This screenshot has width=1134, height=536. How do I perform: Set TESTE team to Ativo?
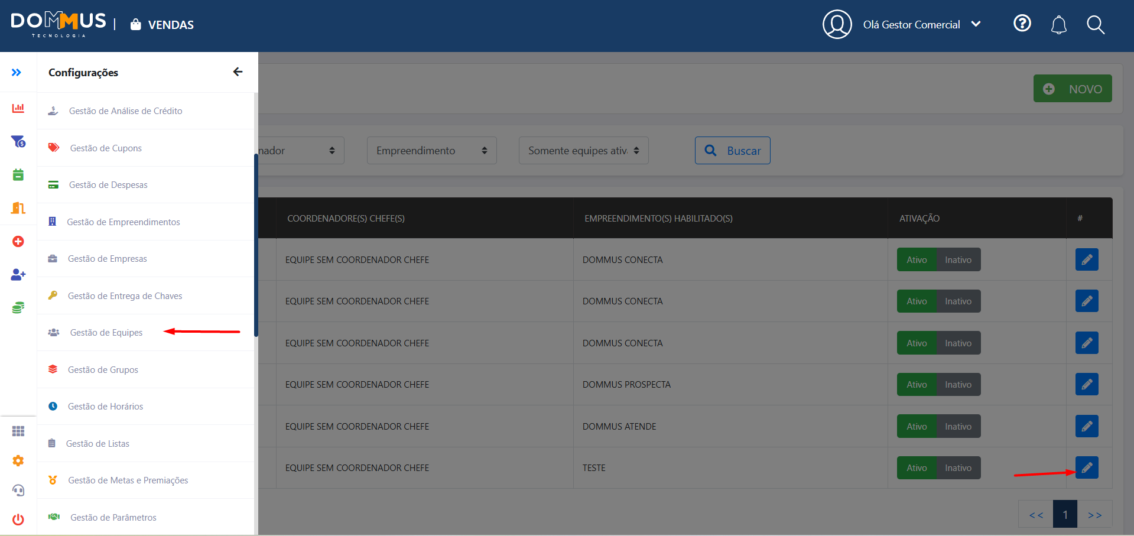pos(917,467)
